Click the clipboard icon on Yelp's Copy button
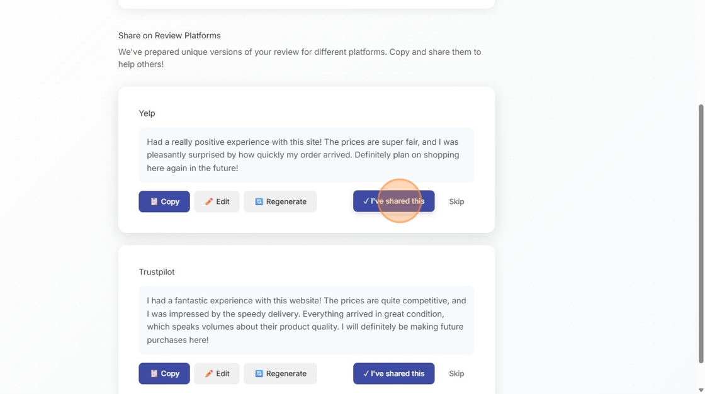705x394 pixels. pos(154,201)
